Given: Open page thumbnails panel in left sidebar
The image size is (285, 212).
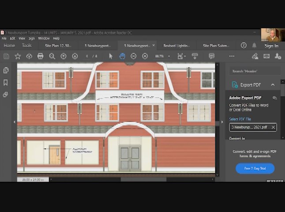Looking at the screenshot, I should click(6, 70).
